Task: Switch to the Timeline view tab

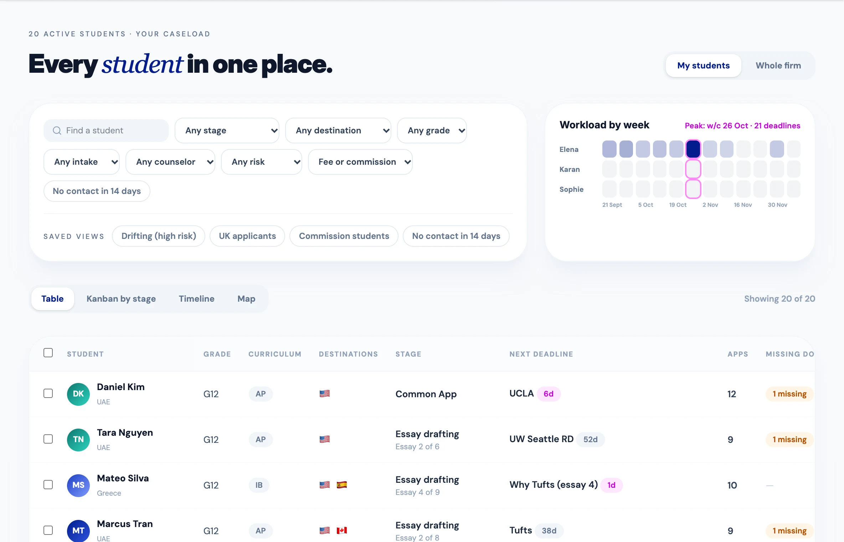Action: (197, 299)
